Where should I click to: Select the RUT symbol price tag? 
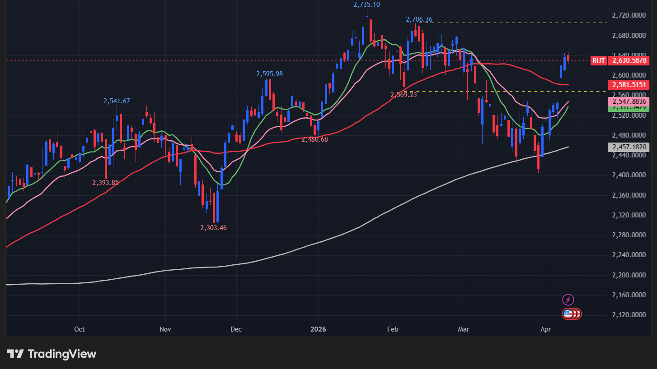point(598,60)
